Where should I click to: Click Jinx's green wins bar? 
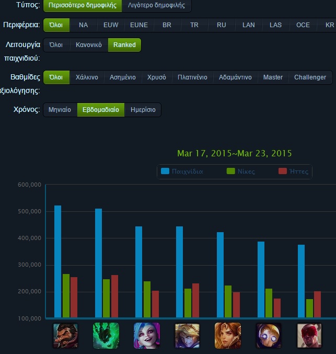(147, 300)
